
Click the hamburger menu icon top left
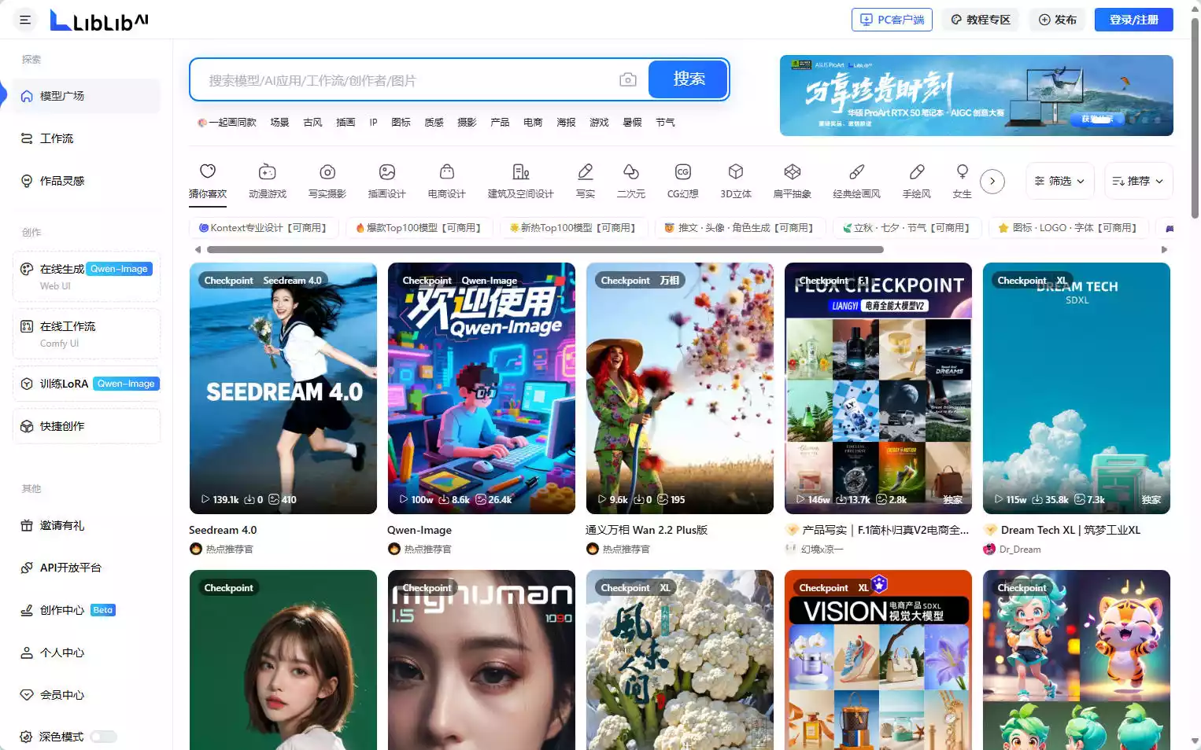coord(24,20)
